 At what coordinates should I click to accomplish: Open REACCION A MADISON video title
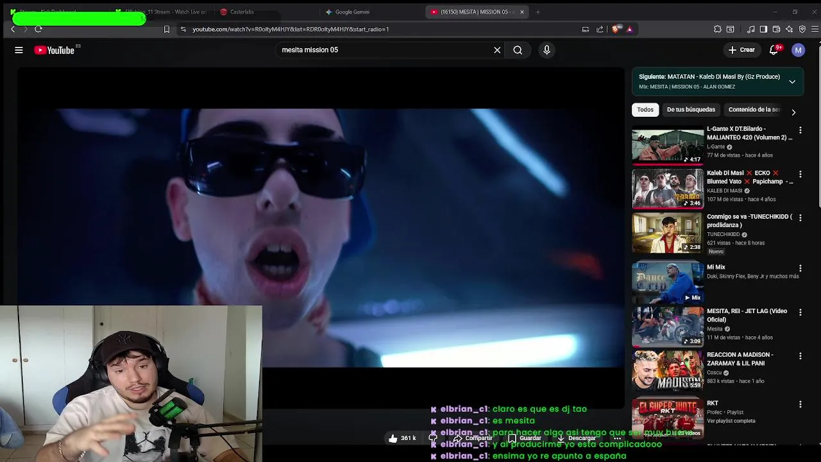pos(740,359)
